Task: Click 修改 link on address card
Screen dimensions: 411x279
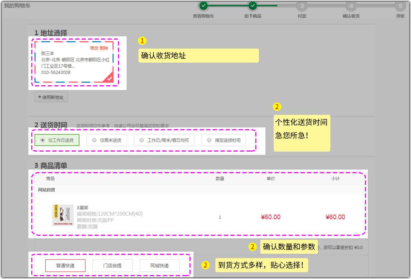Action: pyautogui.click(x=94, y=48)
